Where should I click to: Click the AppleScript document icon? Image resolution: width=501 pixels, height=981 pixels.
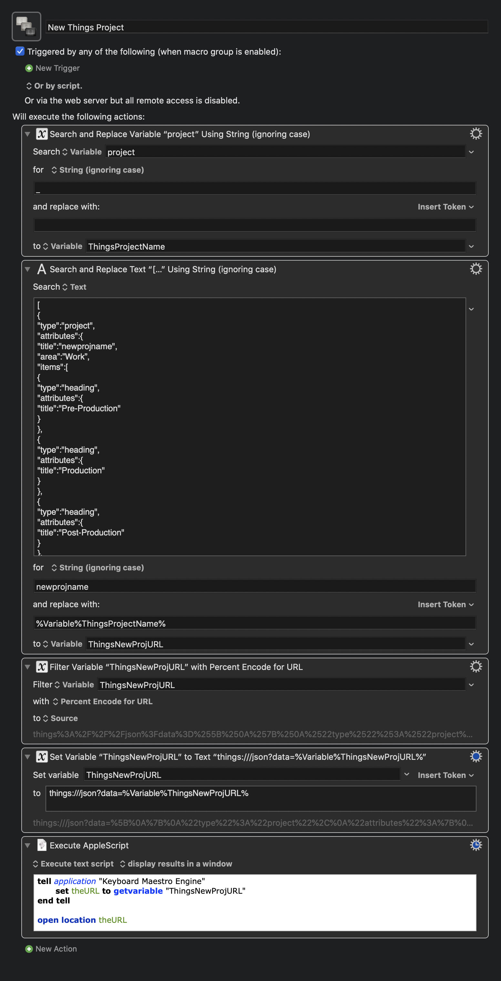pos(41,845)
